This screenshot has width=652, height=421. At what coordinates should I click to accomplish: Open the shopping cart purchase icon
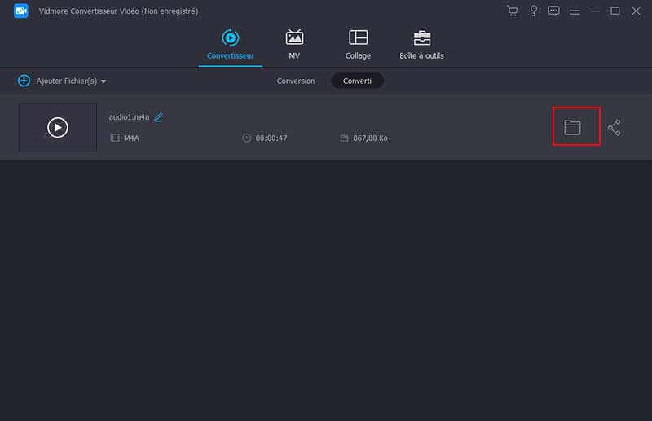(x=513, y=11)
